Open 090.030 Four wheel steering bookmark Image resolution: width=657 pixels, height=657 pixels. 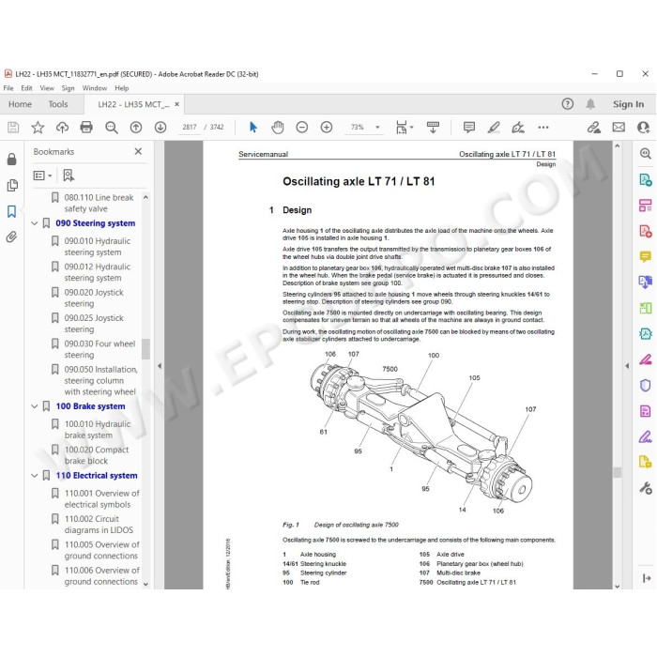[x=99, y=349]
